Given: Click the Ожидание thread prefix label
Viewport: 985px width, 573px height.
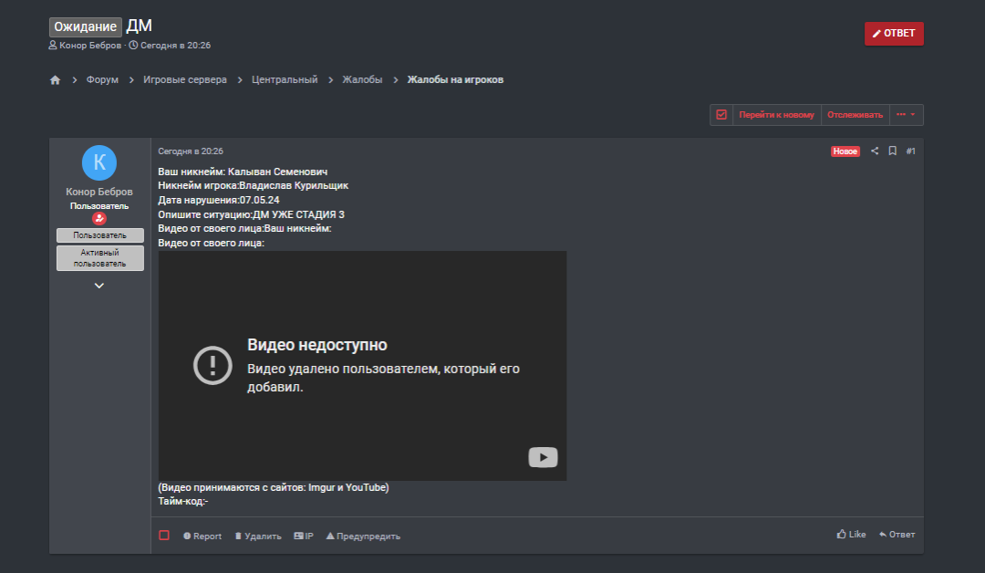Looking at the screenshot, I should point(86,27).
